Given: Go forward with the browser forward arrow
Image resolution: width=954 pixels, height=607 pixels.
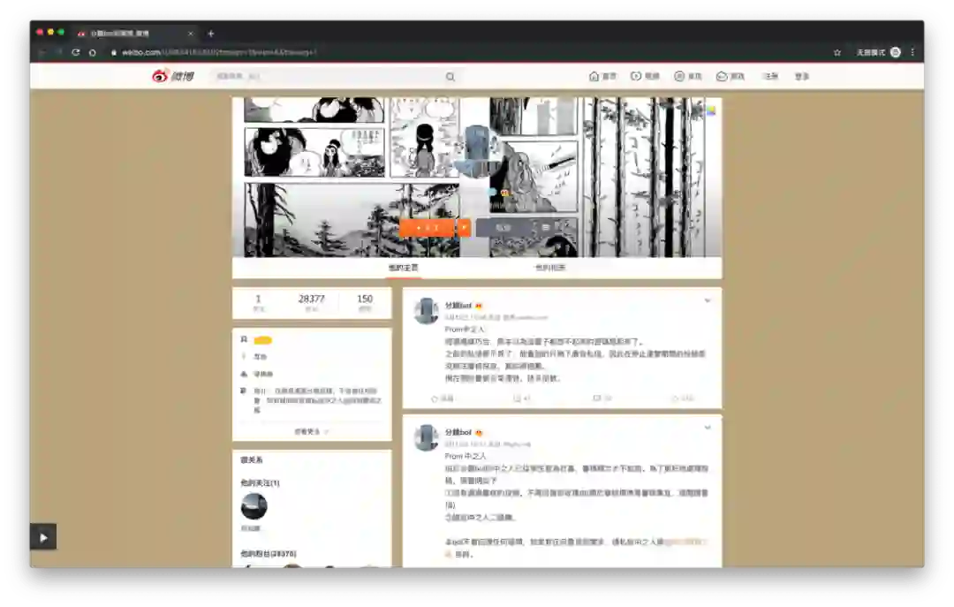Looking at the screenshot, I should tap(58, 52).
